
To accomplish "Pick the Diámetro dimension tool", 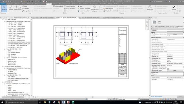I will tap(26, 8).
